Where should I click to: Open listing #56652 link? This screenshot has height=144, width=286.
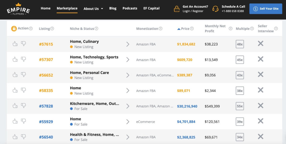46,75
